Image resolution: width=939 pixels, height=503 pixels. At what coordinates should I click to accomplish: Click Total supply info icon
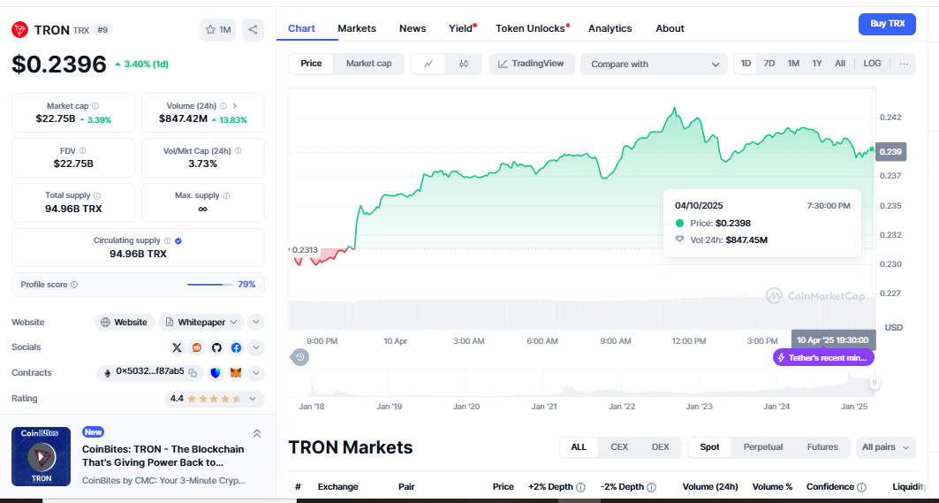point(97,196)
